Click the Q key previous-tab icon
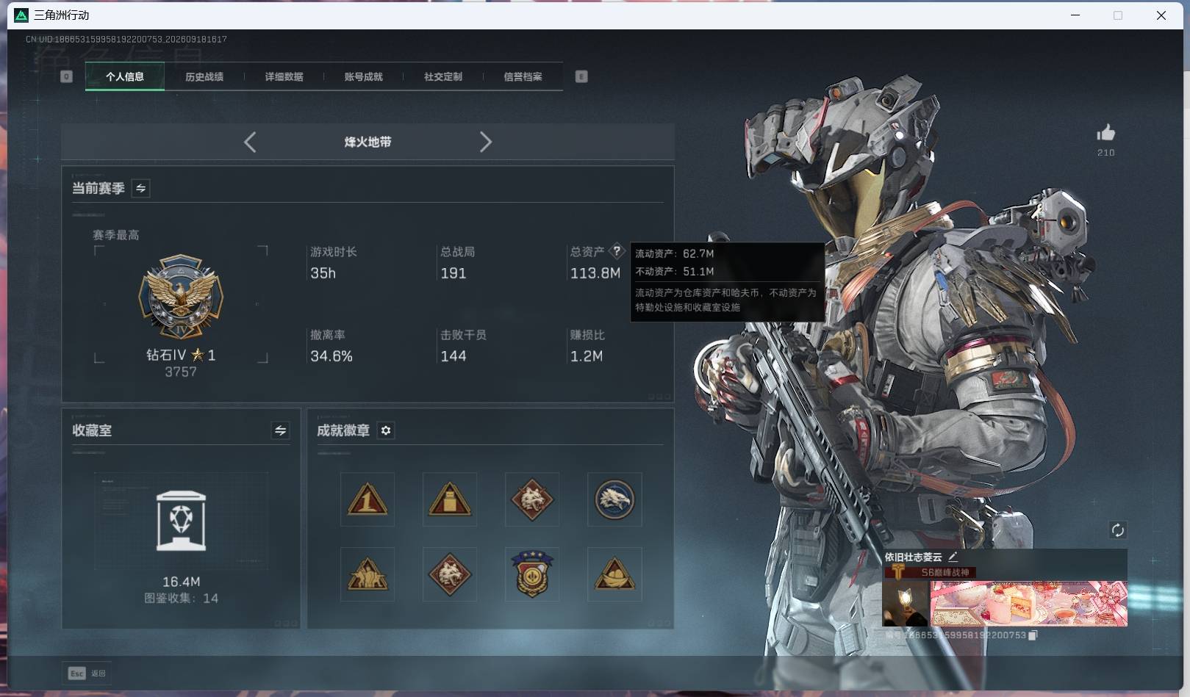Screen dimensions: 1190x697 click(x=66, y=76)
